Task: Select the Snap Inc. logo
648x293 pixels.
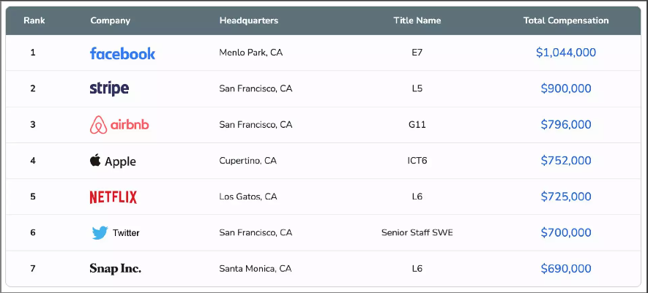Action: (115, 269)
